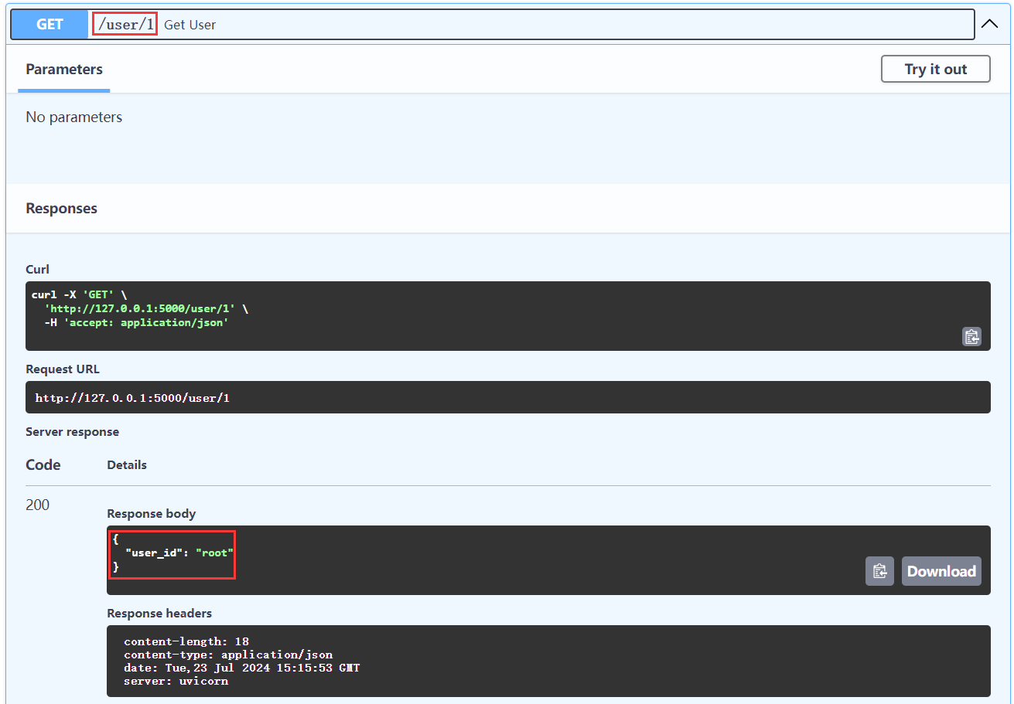
Task: Copy the response body to clipboard
Action: pyautogui.click(x=879, y=571)
